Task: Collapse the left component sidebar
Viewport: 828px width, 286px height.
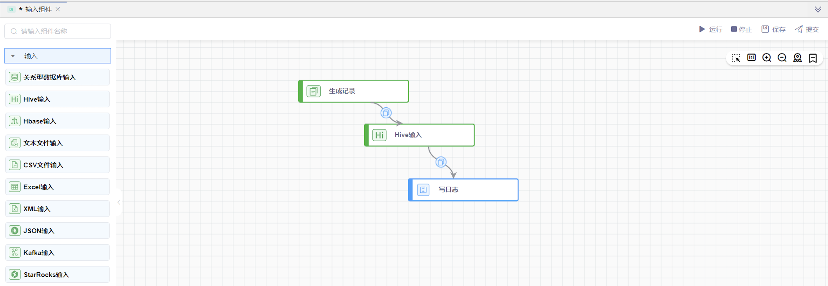Action: pos(119,202)
